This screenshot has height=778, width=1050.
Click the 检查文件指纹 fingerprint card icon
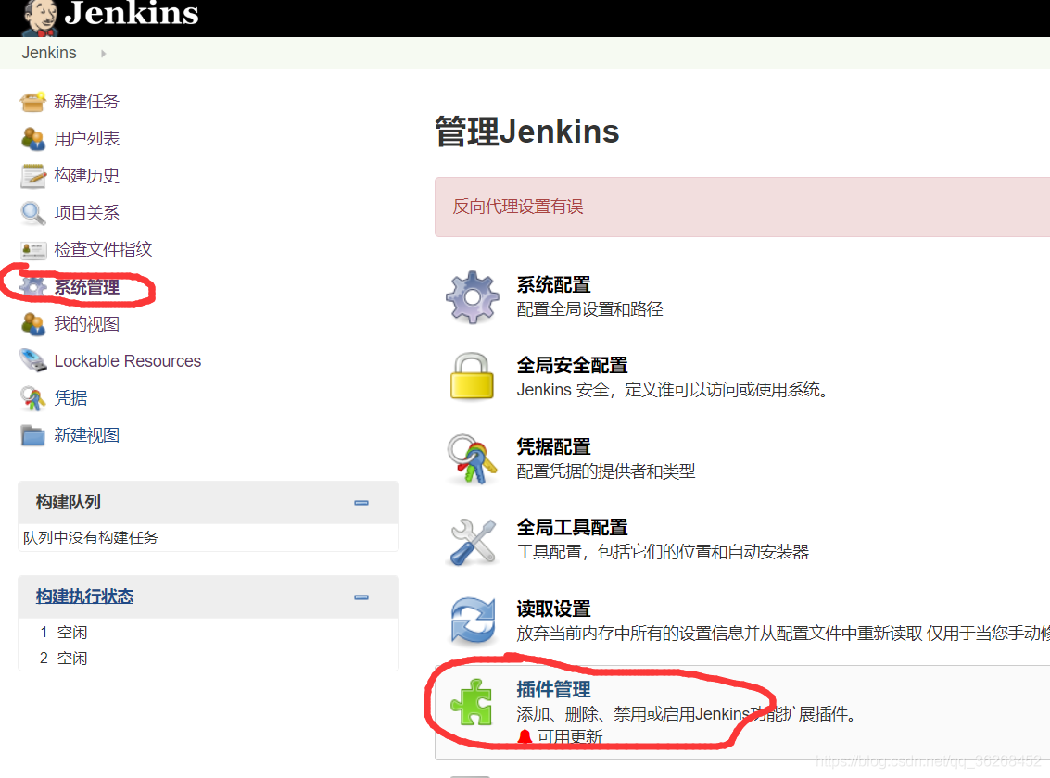point(32,250)
